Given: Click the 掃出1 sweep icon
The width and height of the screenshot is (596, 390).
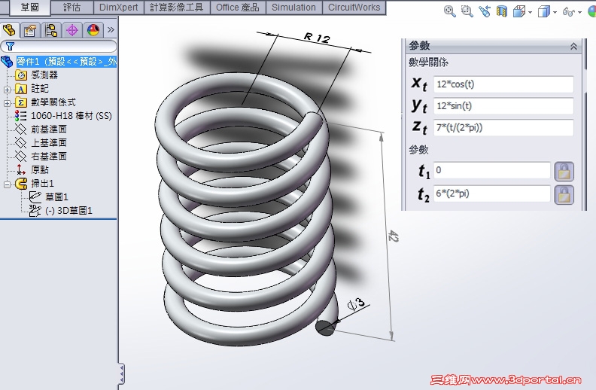Looking at the screenshot, I should tap(21, 184).
